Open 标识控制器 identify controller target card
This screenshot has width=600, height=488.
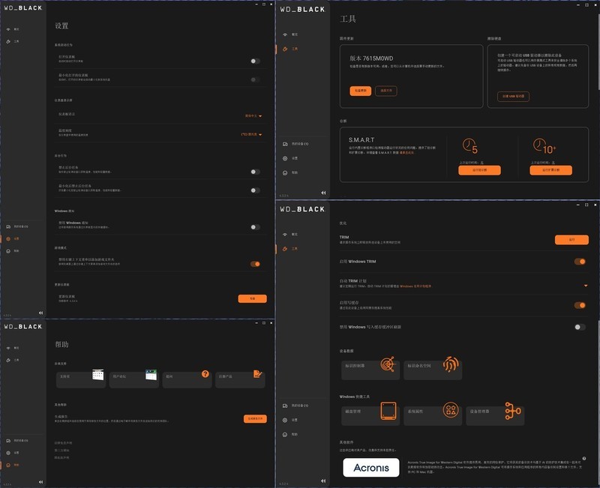[x=370, y=369]
